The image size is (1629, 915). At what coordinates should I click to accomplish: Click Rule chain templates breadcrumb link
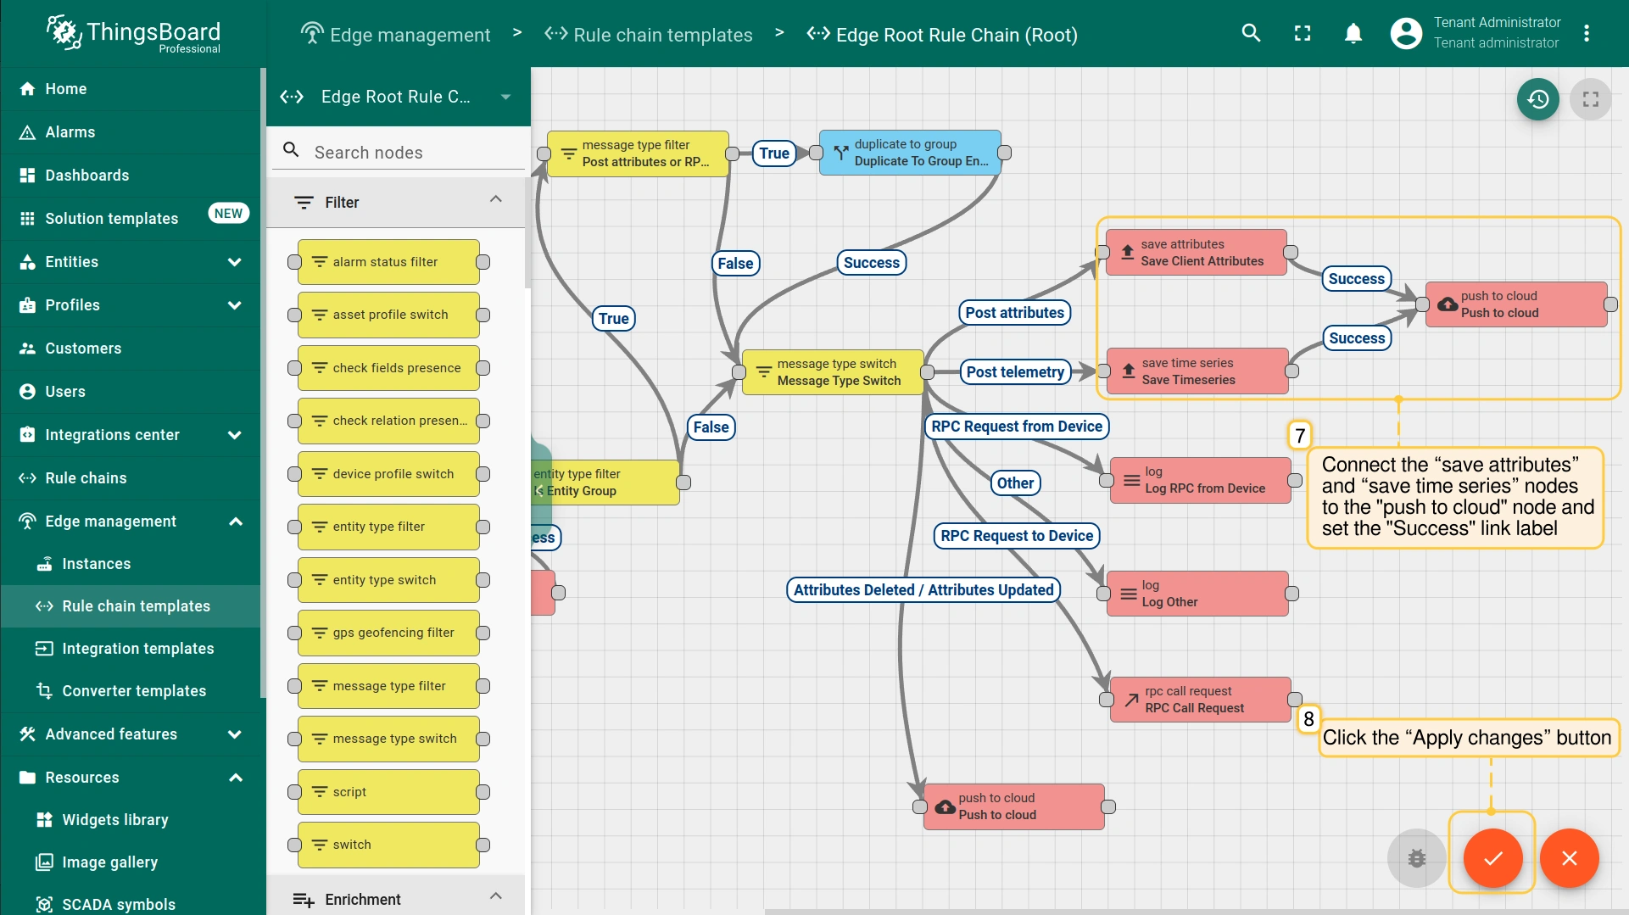coord(662,35)
